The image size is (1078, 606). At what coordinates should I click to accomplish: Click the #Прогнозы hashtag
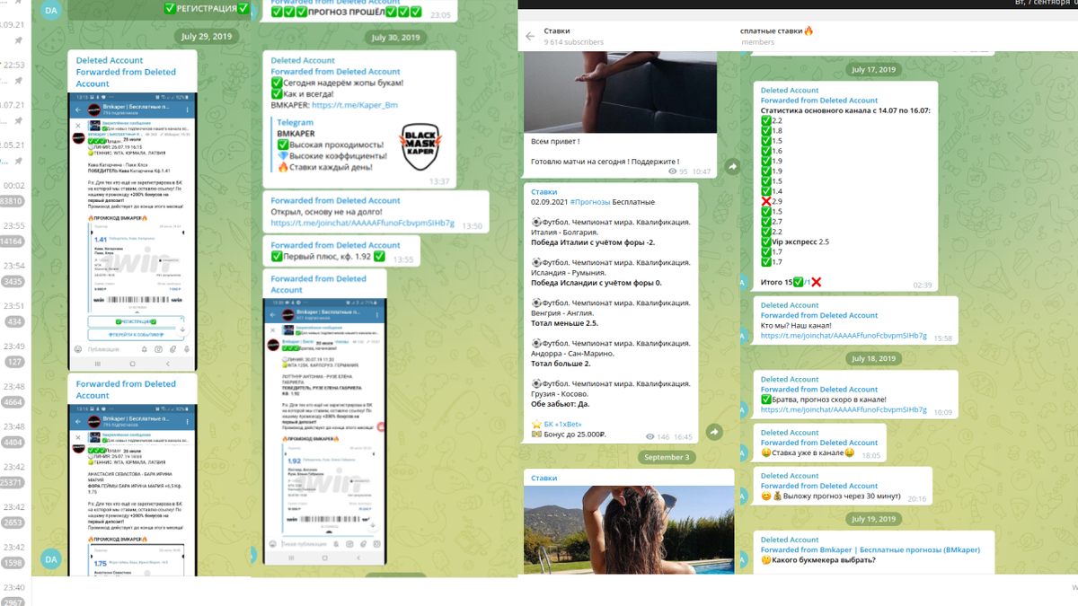point(589,202)
